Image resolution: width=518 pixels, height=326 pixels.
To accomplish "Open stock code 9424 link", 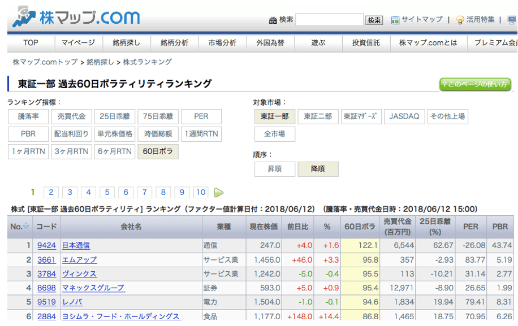I will pos(46,246).
